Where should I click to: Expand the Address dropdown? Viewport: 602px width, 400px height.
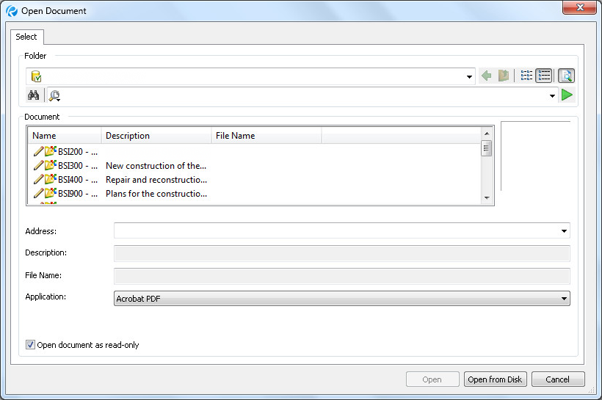(x=564, y=231)
